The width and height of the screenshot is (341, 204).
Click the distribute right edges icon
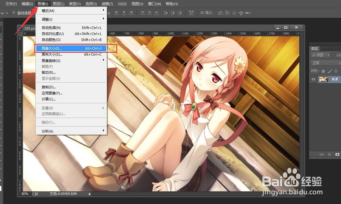coord(180,13)
